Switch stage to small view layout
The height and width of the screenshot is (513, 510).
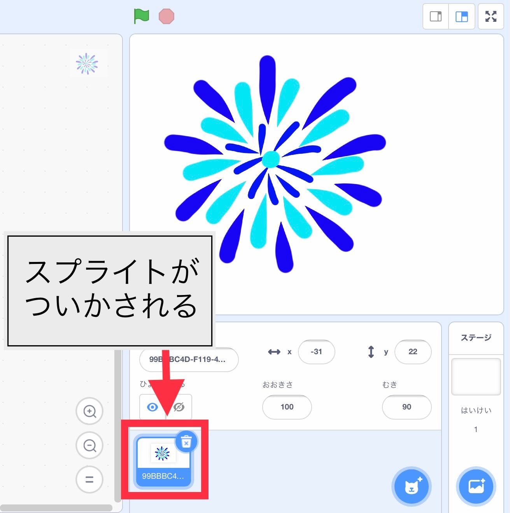tap(435, 16)
